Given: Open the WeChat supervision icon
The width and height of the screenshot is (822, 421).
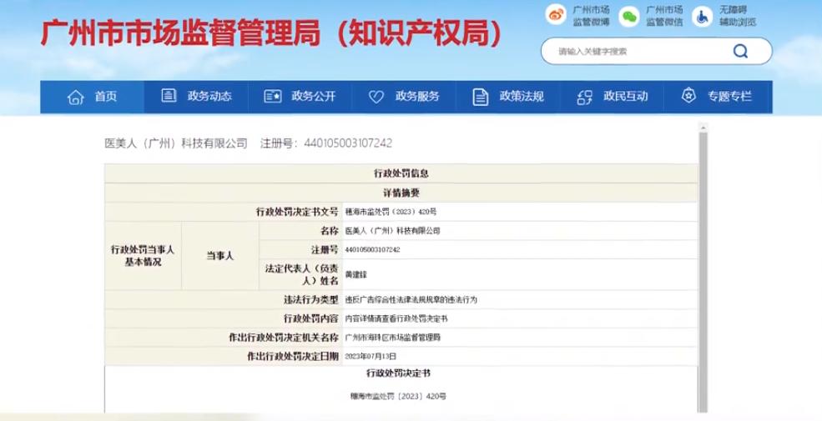Looking at the screenshot, I should (629, 16).
